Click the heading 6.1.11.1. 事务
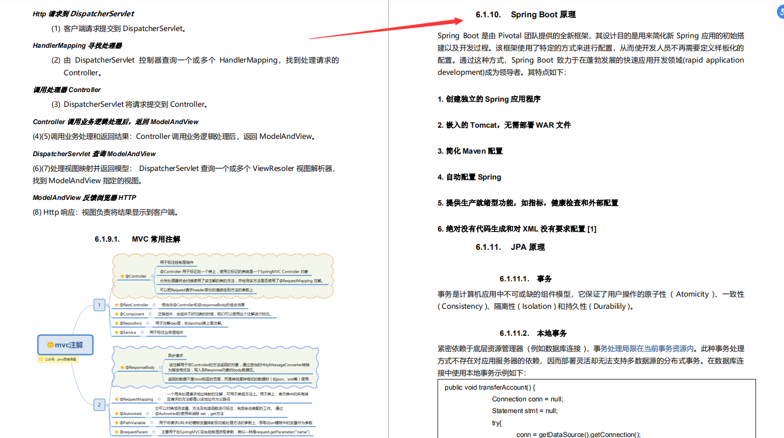 click(x=526, y=279)
